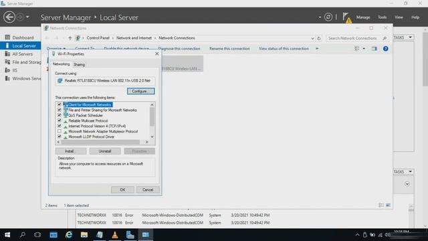
Task: Open Task View on the taskbar
Action: coord(37,235)
